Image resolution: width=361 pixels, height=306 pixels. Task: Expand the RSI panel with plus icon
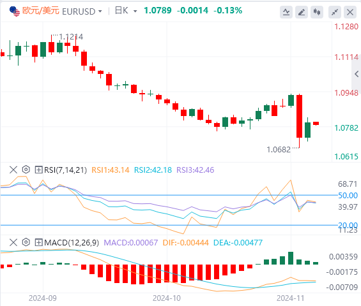click(x=38, y=170)
